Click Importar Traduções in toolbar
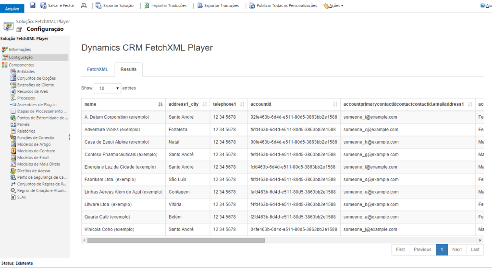The width and height of the screenshot is (492, 272). tap(165, 6)
